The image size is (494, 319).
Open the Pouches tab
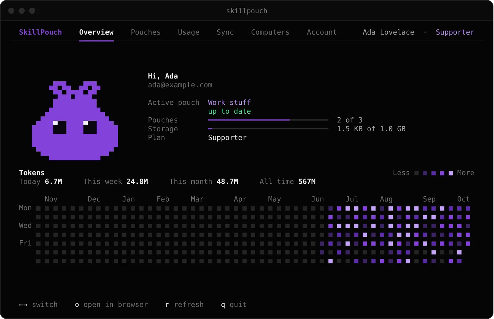(x=146, y=32)
